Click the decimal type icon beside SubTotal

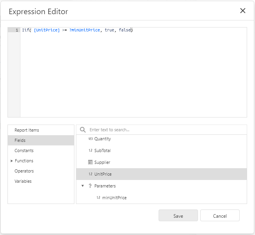(x=91, y=151)
